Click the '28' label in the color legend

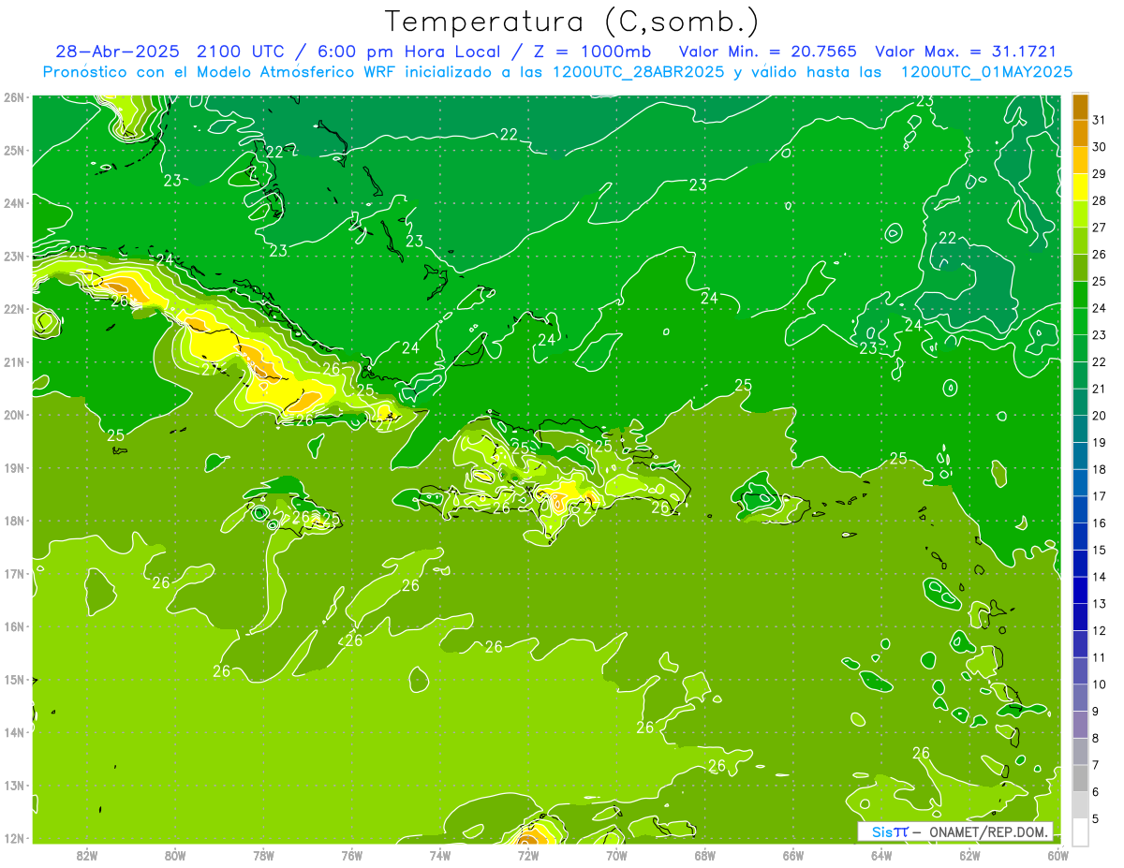click(1100, 200)
